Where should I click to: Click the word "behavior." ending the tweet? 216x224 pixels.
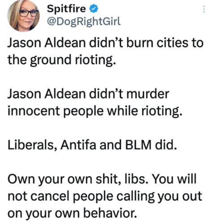110,213
